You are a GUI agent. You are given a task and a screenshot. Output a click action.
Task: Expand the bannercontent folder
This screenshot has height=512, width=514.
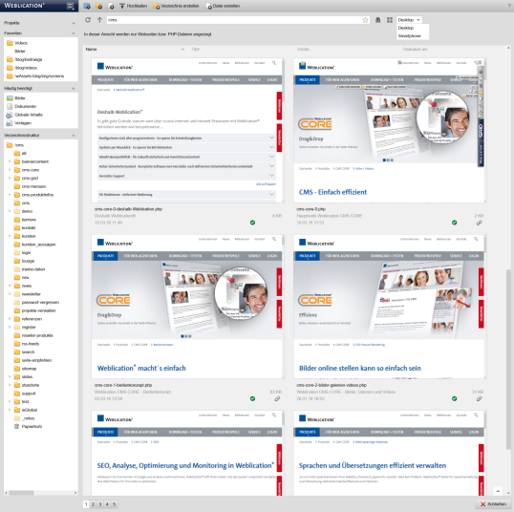pyautogui.click(x=10, y=161)
